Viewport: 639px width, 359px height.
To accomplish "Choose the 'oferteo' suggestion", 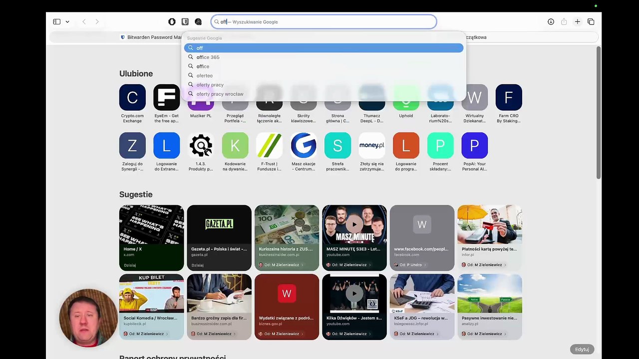I will point(323,76).
